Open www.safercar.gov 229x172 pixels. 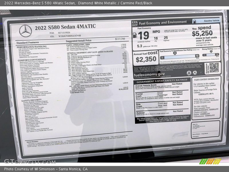pos(155,122)
